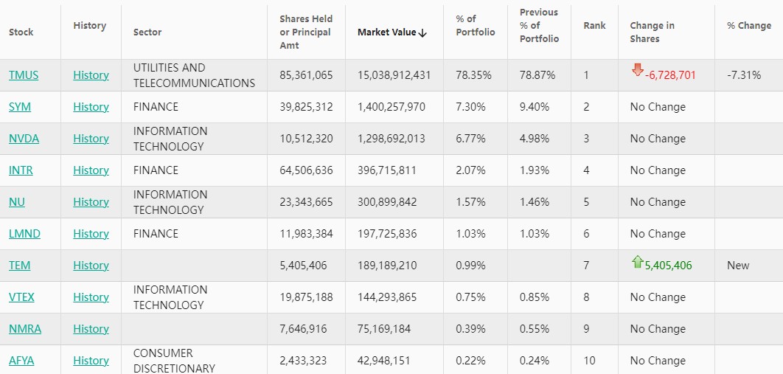Open the LMND stock link
This screenshot has height=374, width=783.
24,234
